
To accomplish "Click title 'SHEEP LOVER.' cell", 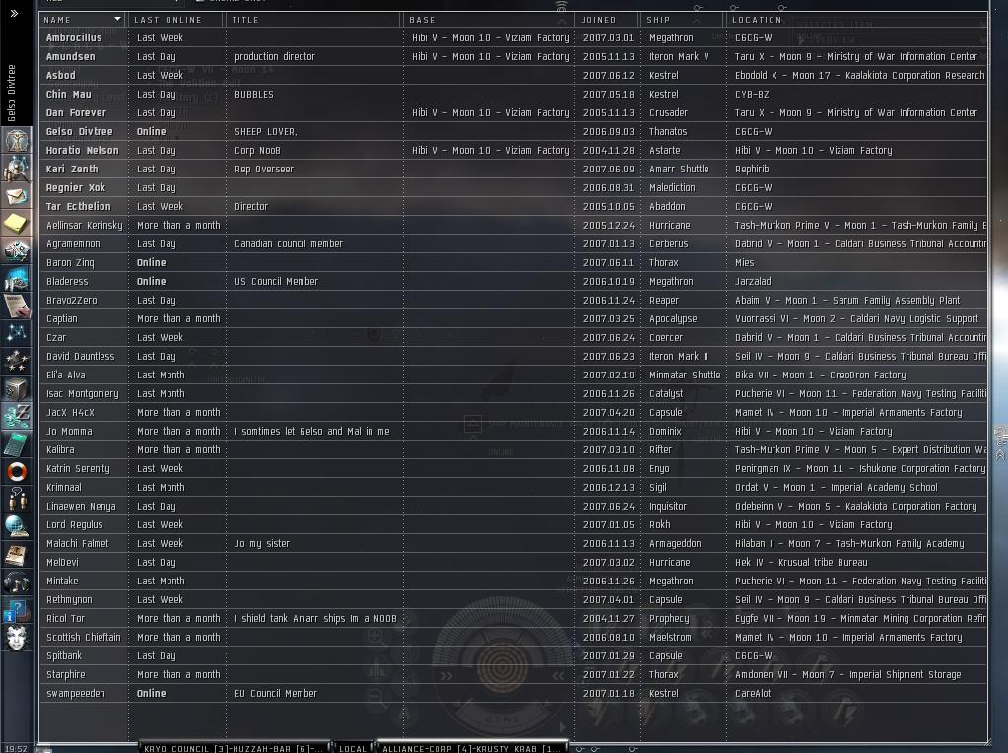I will [265, 131].
